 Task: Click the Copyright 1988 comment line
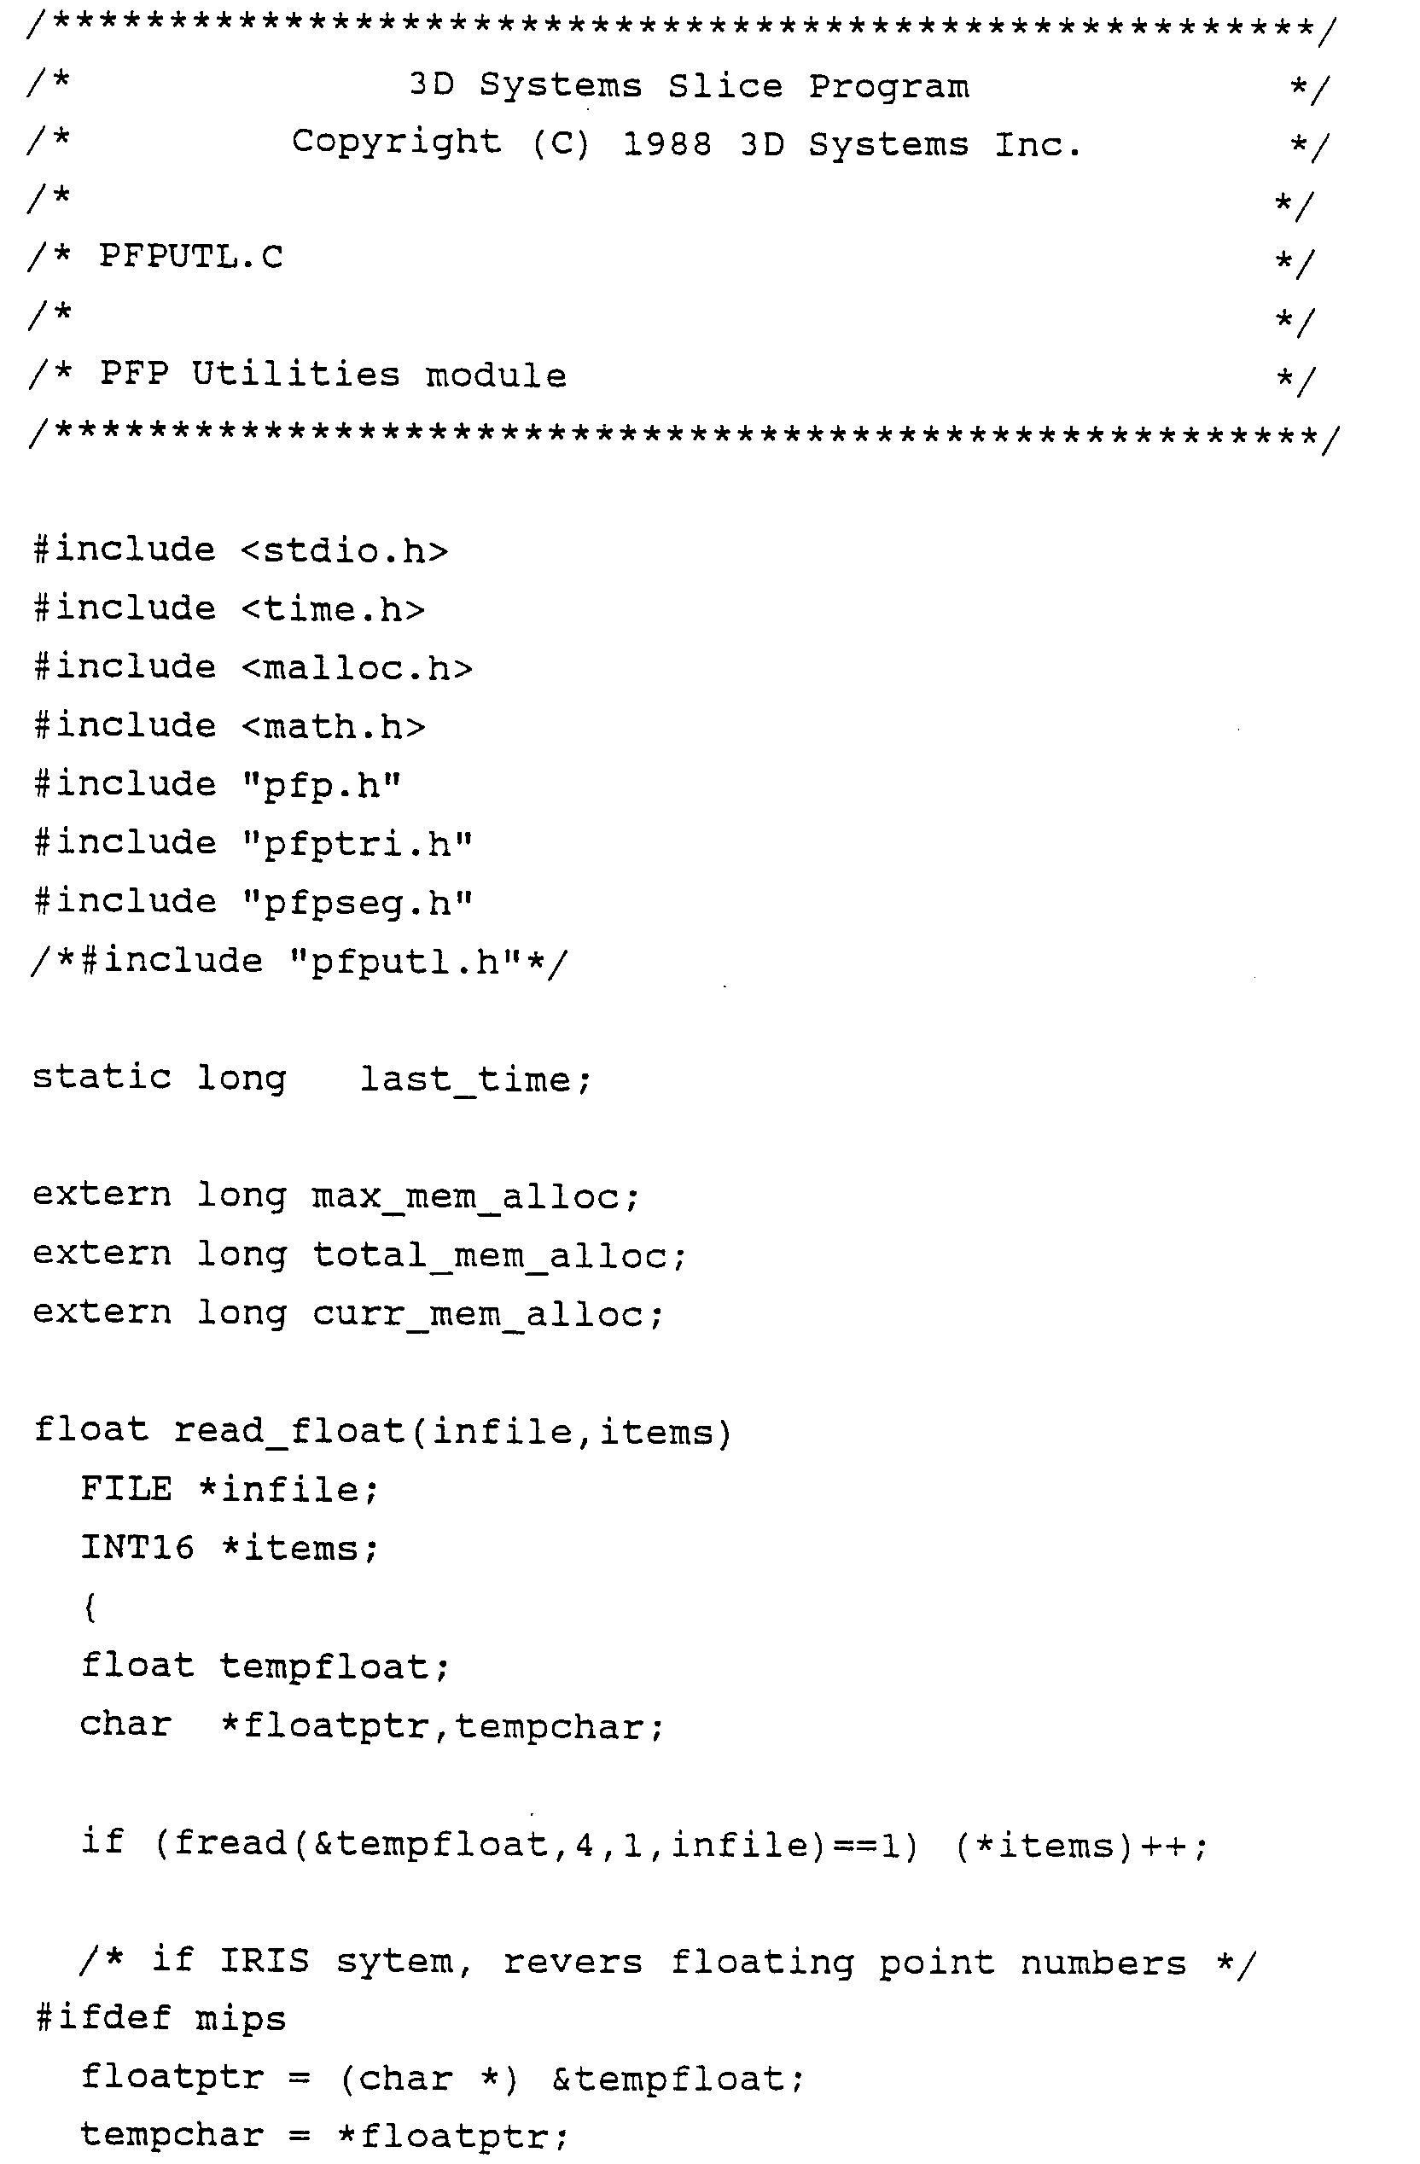tap(686, 143)
